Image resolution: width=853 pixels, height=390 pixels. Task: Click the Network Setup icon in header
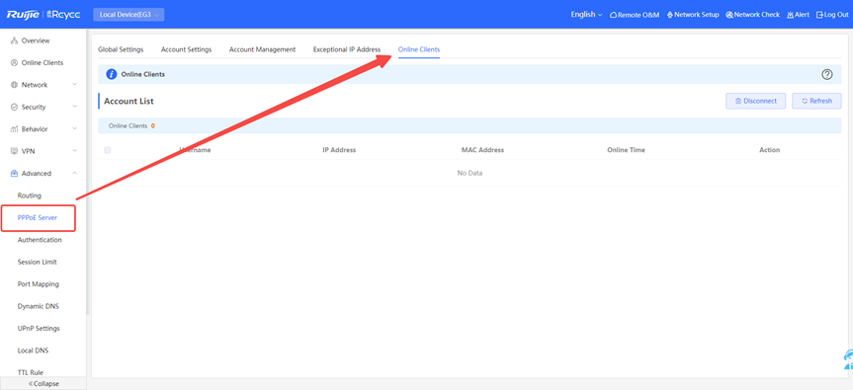[x=670, y=15]
